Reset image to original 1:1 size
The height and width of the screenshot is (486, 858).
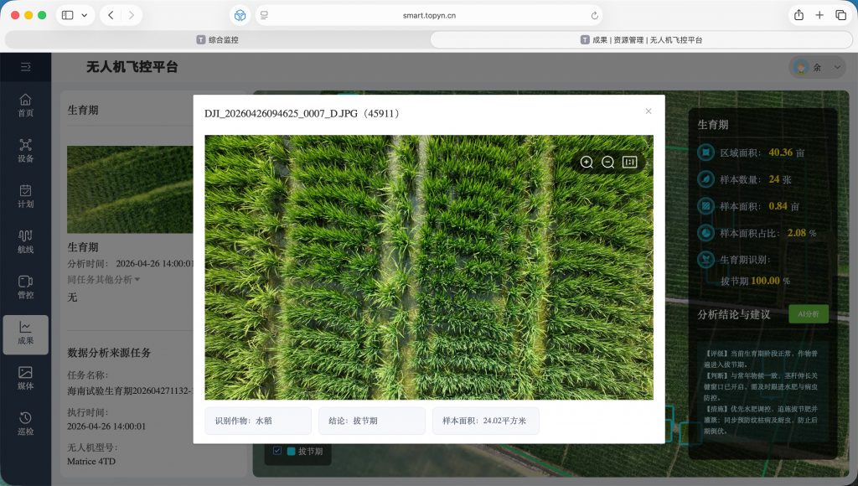[630, 162]
